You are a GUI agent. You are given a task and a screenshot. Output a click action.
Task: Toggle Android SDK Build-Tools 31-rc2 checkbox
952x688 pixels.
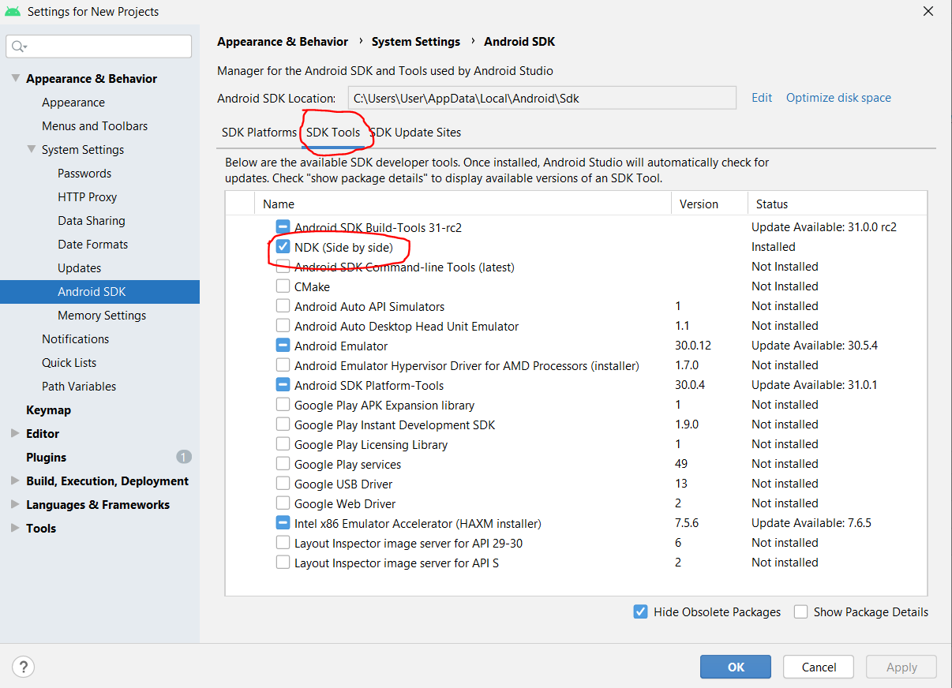(283, 227)
